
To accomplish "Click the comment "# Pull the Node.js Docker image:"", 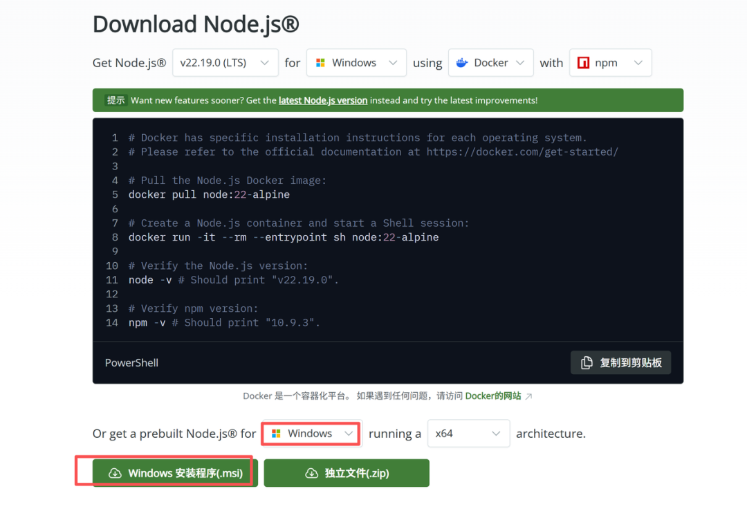I will tap(228, 181).
